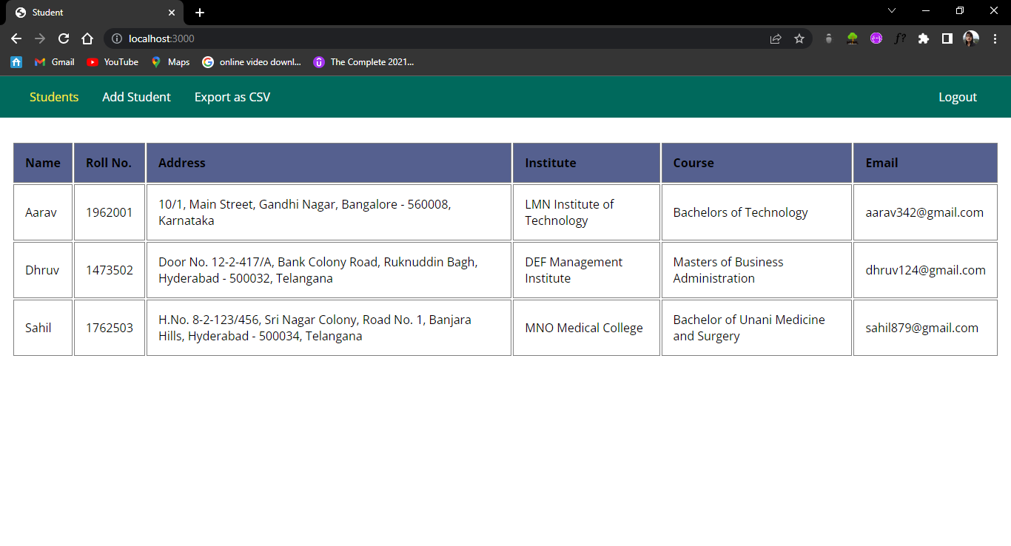Toggle the browser side panel

947,38
